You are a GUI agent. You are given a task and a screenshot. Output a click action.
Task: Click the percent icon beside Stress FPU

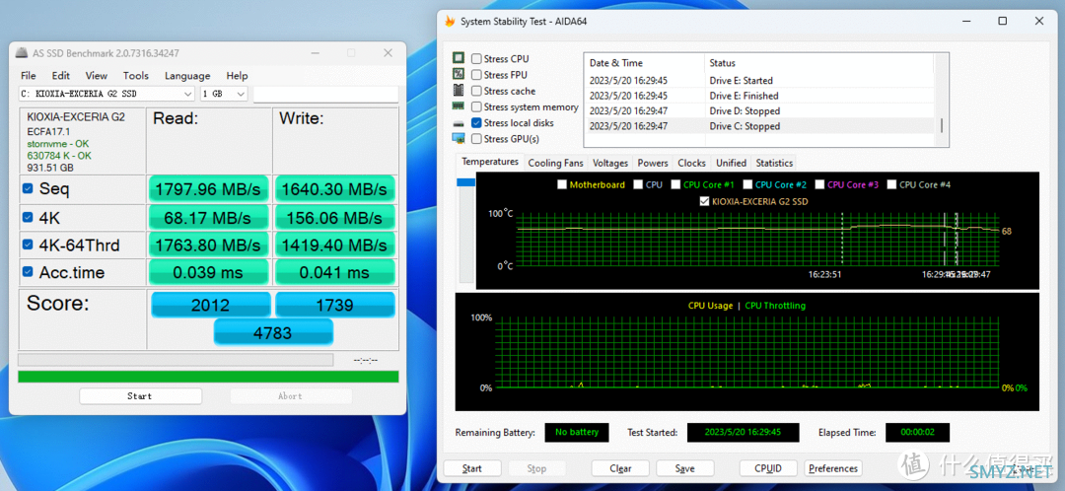point(459,75)
